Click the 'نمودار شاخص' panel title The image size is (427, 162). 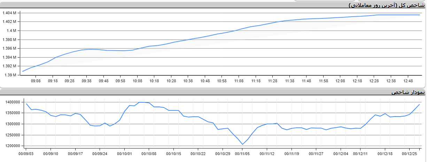pos(408,92)
